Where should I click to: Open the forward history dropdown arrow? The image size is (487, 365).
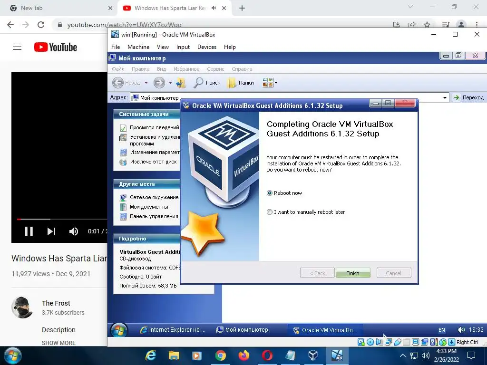coord(170,83)
